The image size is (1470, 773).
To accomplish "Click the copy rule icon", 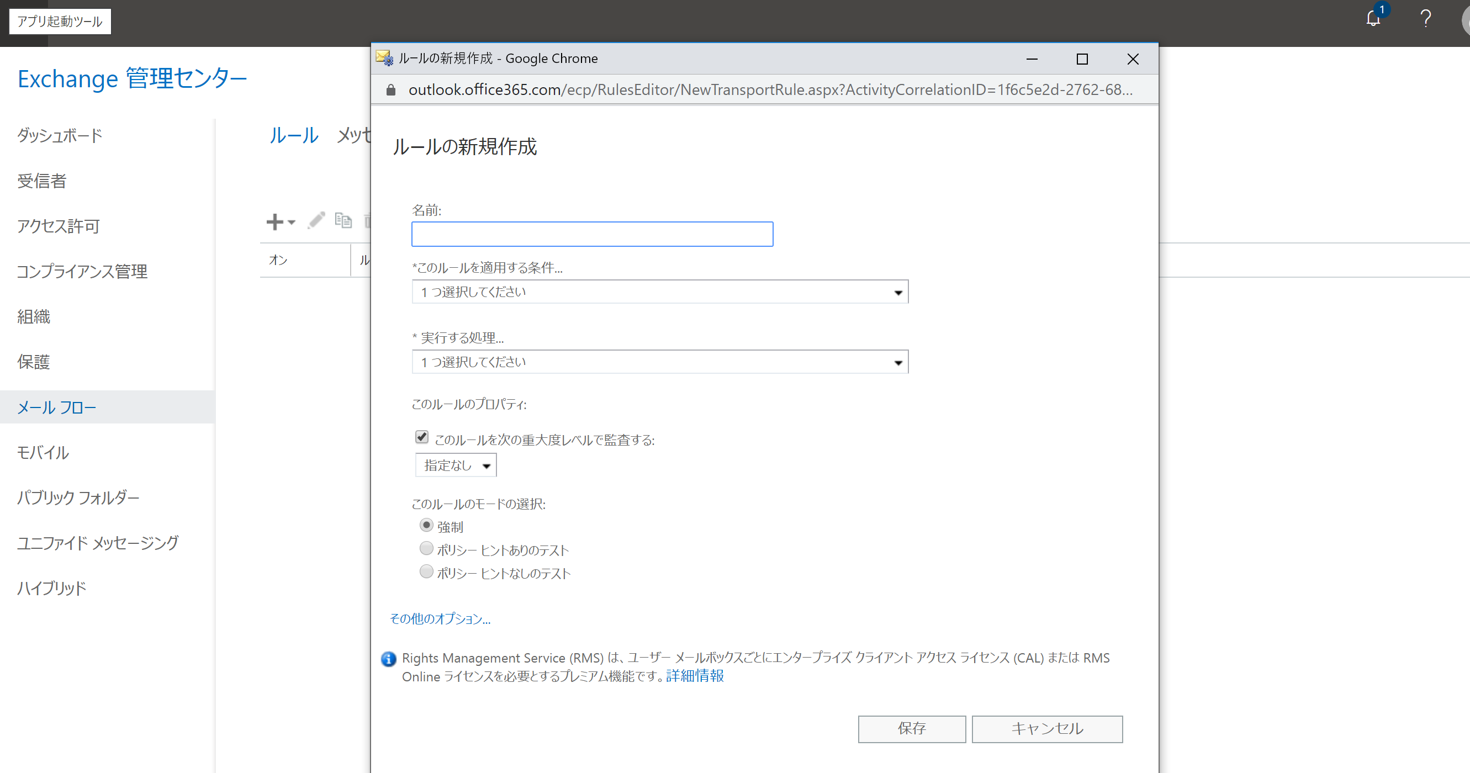I will 343,220.
